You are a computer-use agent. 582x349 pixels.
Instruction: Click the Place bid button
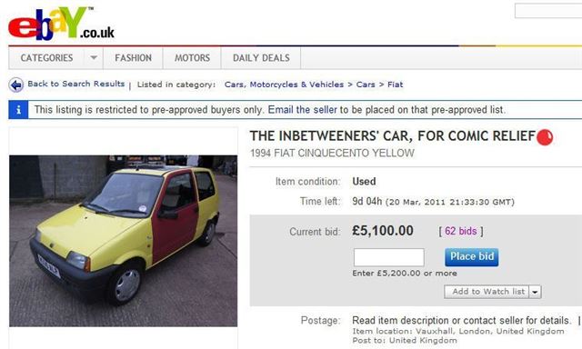[471, 257]
